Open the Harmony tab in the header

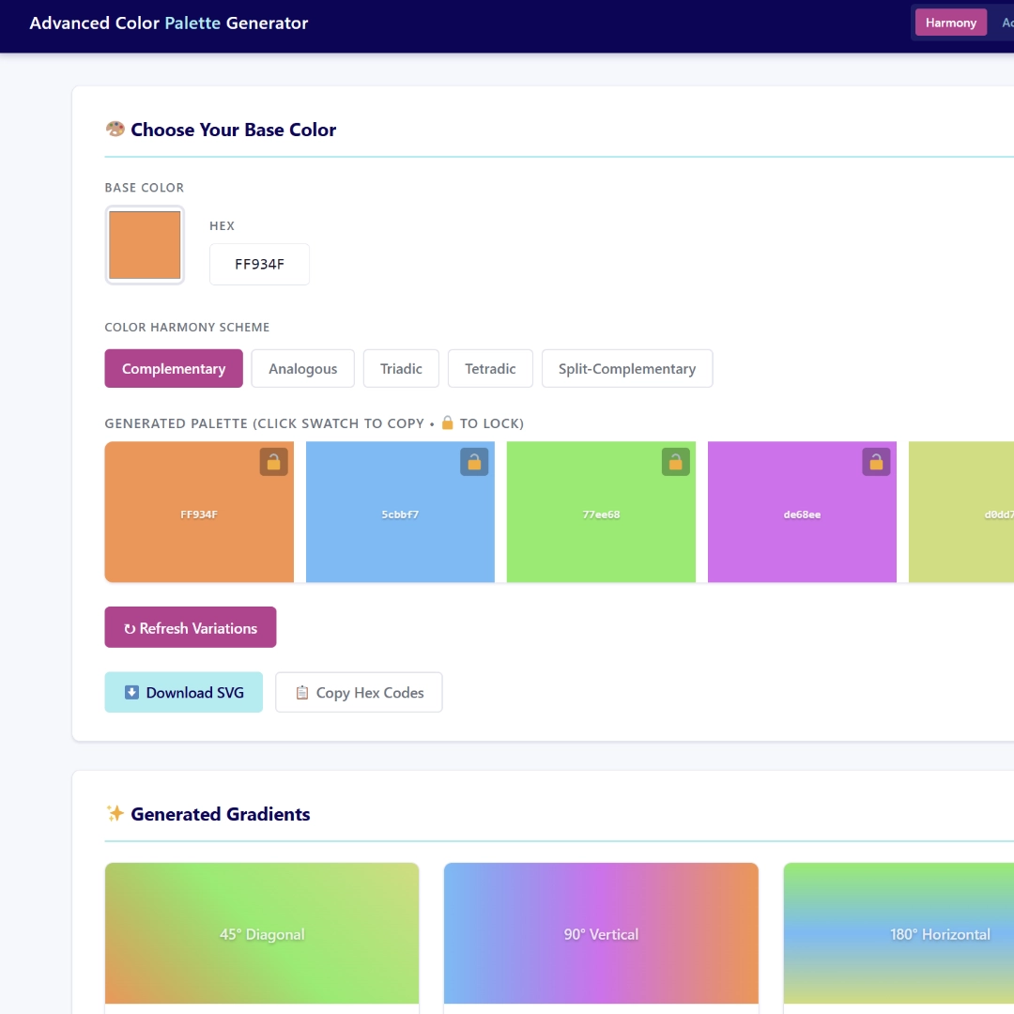point(950,23)
